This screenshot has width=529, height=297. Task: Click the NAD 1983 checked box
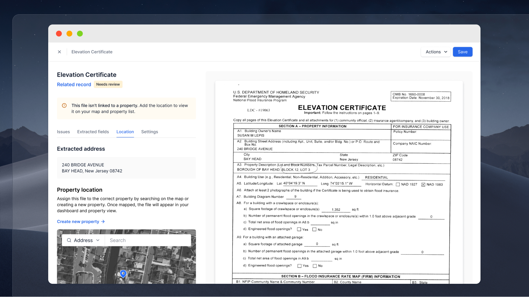click(x=423, y=185)
